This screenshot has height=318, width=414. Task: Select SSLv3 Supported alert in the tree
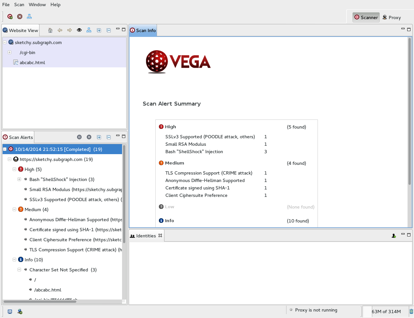[76, 199]
